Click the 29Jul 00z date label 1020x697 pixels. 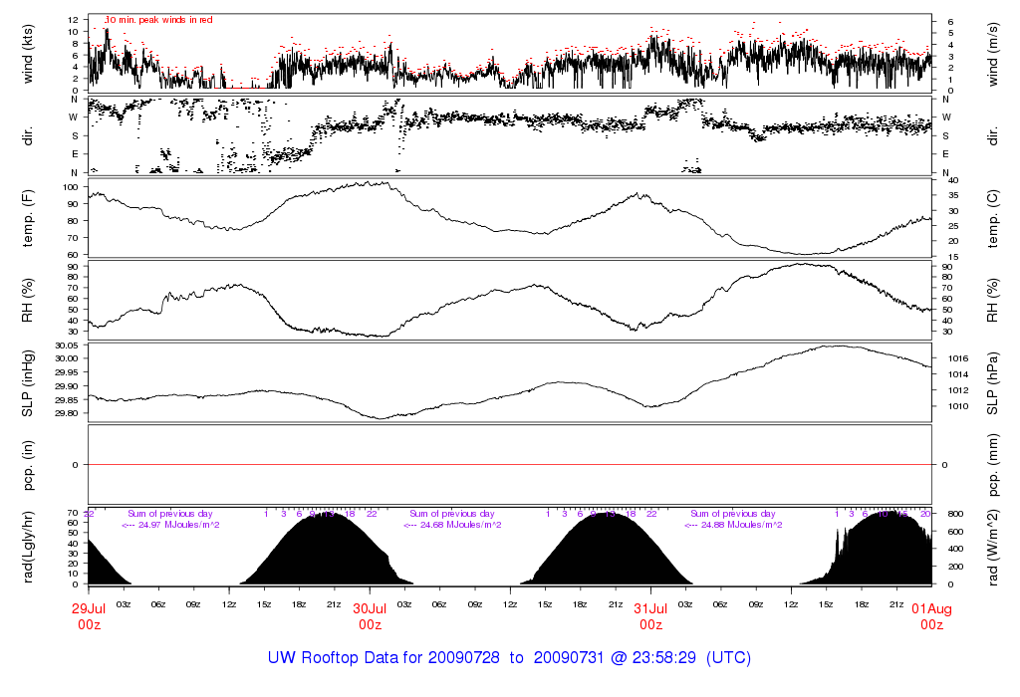(x=89, y=615)
